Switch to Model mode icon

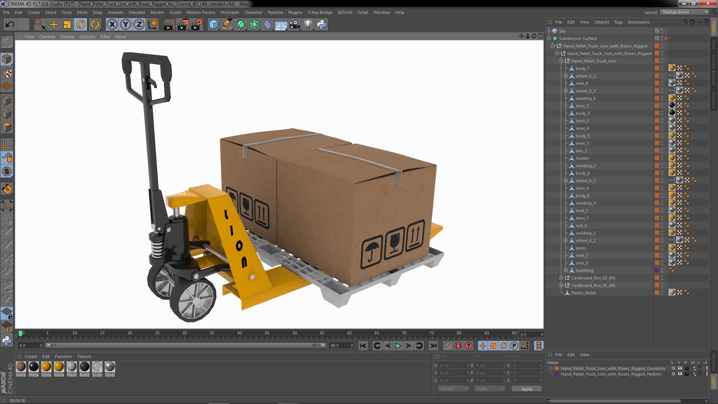7,59
